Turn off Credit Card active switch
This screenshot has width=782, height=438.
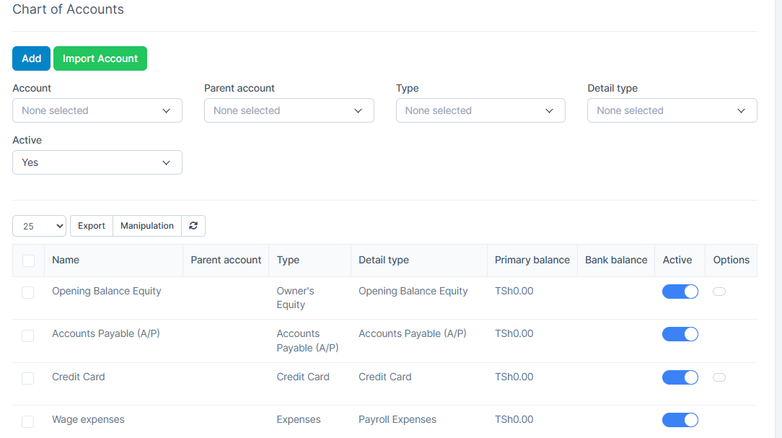[680, 377]
